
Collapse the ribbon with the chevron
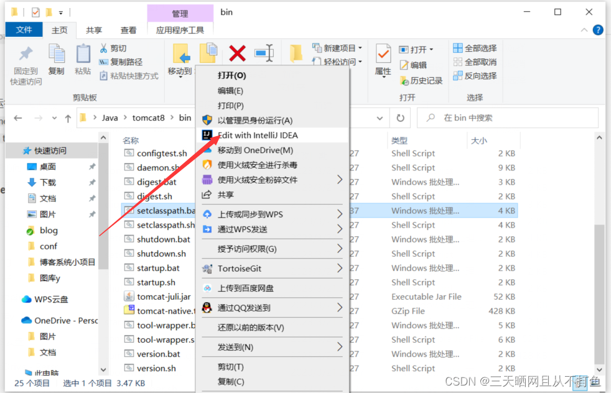coord(584,30)
